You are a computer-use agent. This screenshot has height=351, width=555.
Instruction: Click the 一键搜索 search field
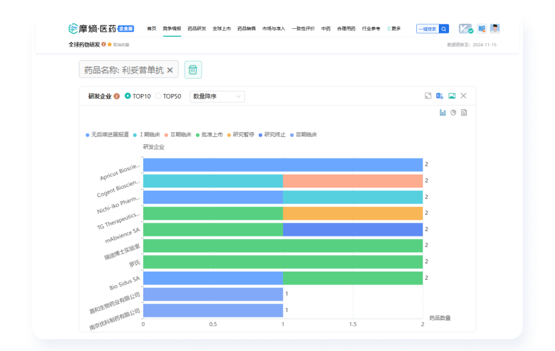coord(428,29)
